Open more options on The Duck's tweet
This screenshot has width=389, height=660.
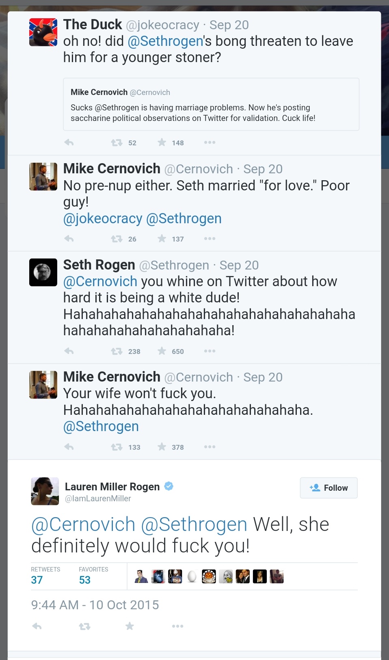click(210, 142)
